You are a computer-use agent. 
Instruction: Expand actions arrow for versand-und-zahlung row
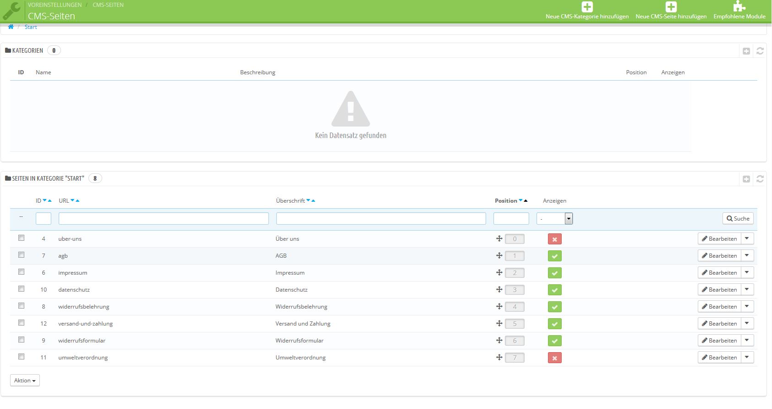click(x=747, y=323)
